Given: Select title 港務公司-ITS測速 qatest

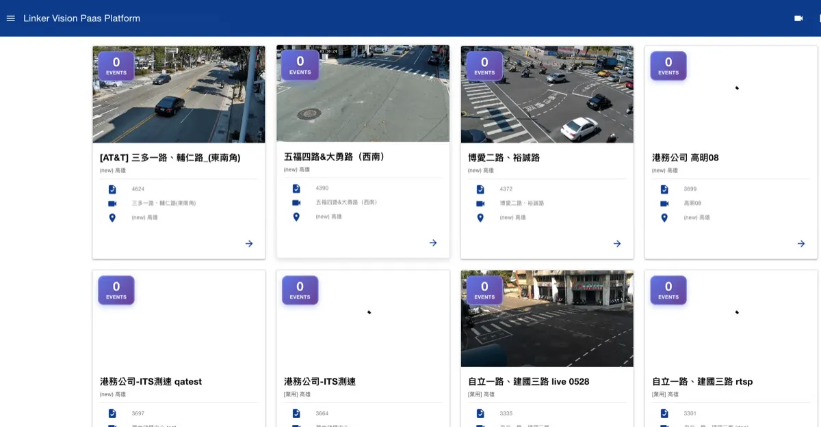Looking at the screenshot, I should pyautogui.click(x=151, y=382).
